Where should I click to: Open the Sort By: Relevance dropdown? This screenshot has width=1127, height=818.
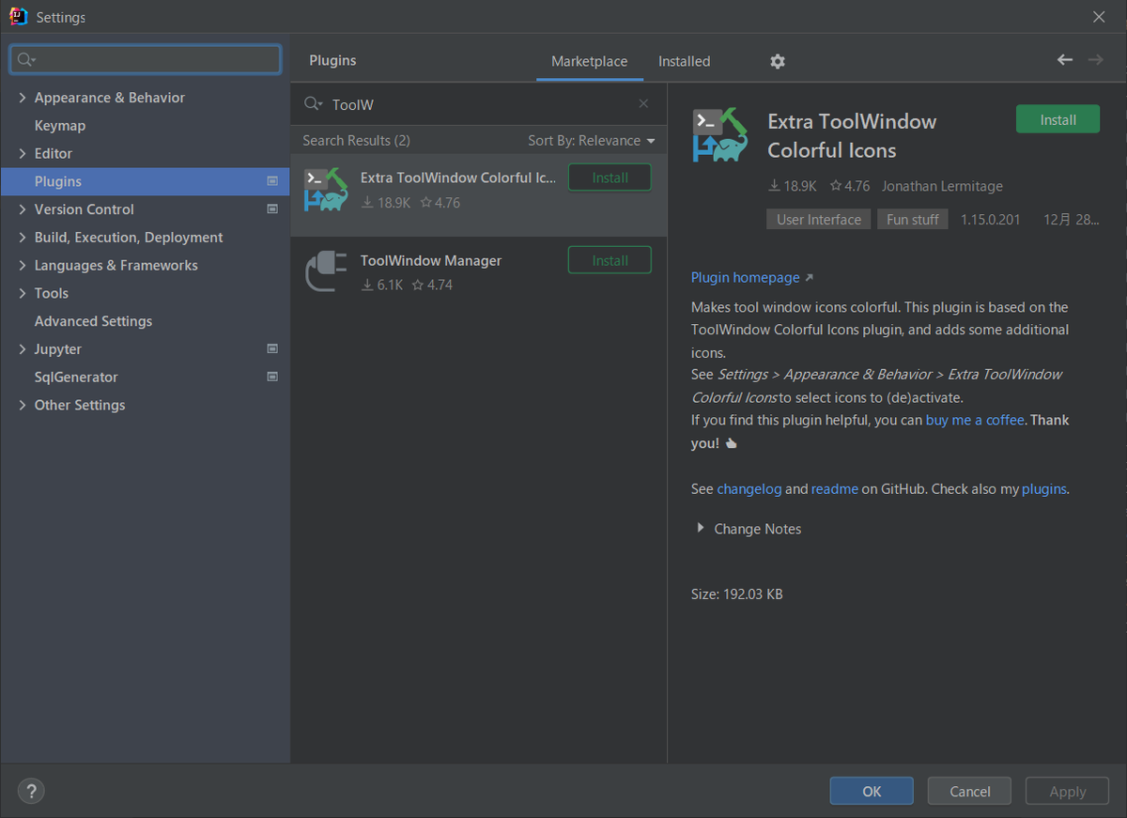pos(592,141)
